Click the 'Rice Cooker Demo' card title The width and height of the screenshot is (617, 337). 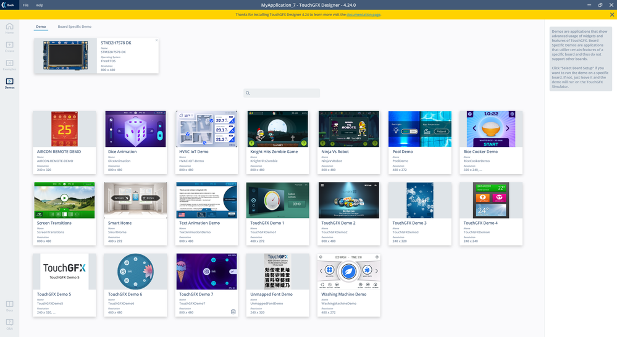click(481, 152)
